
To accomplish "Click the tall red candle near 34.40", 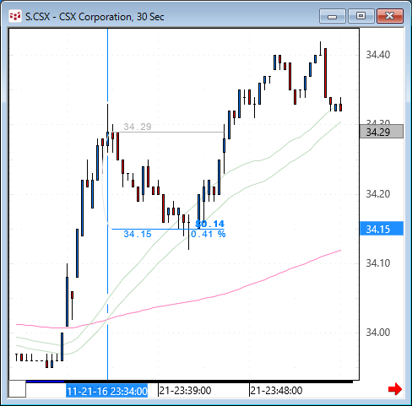I will (x=326, y=73).
